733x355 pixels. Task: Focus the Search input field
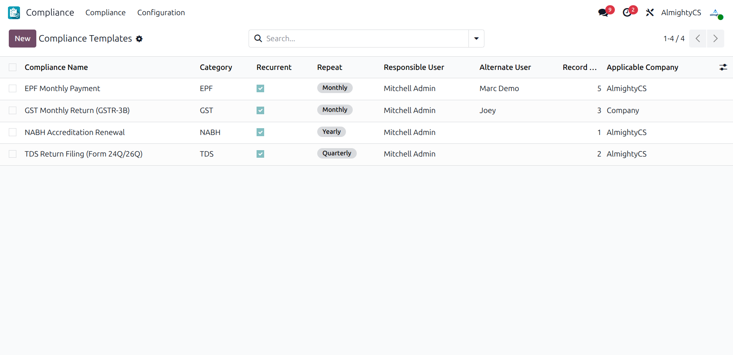(366, 38)
